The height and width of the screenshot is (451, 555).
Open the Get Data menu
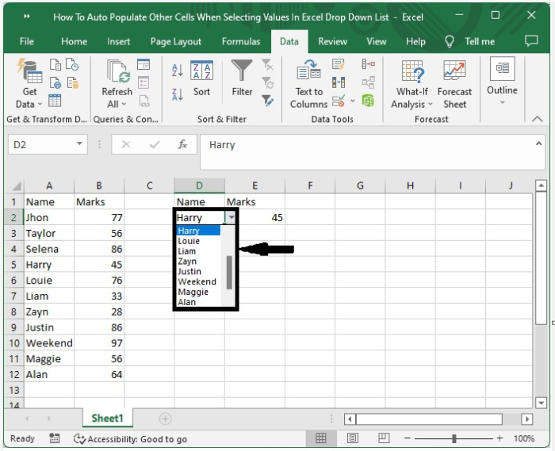pyautogui.click(x=29, y=83)
